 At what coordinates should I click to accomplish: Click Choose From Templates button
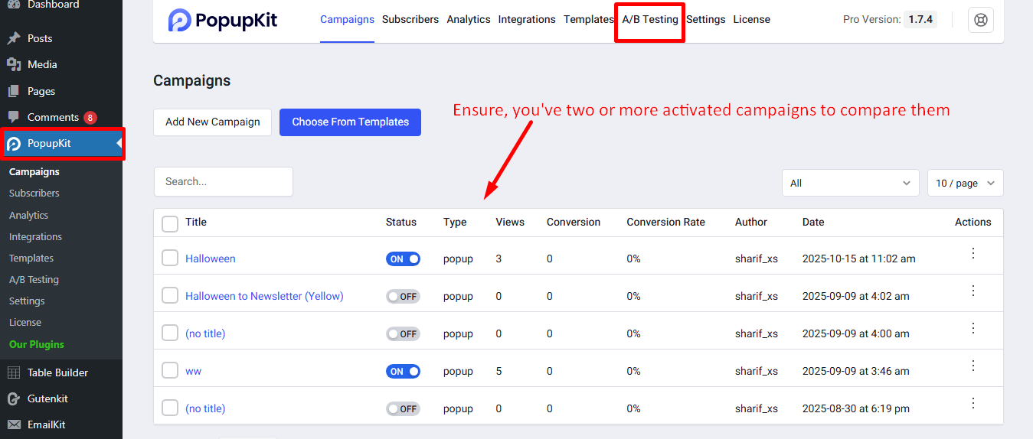pyautogui.click(x=350, y=122)
